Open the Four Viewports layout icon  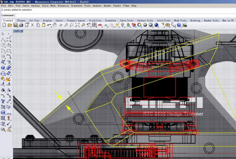click(x=94, y=25)
